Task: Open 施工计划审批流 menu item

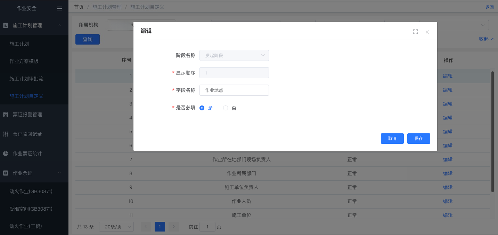Action: point(26,79)
